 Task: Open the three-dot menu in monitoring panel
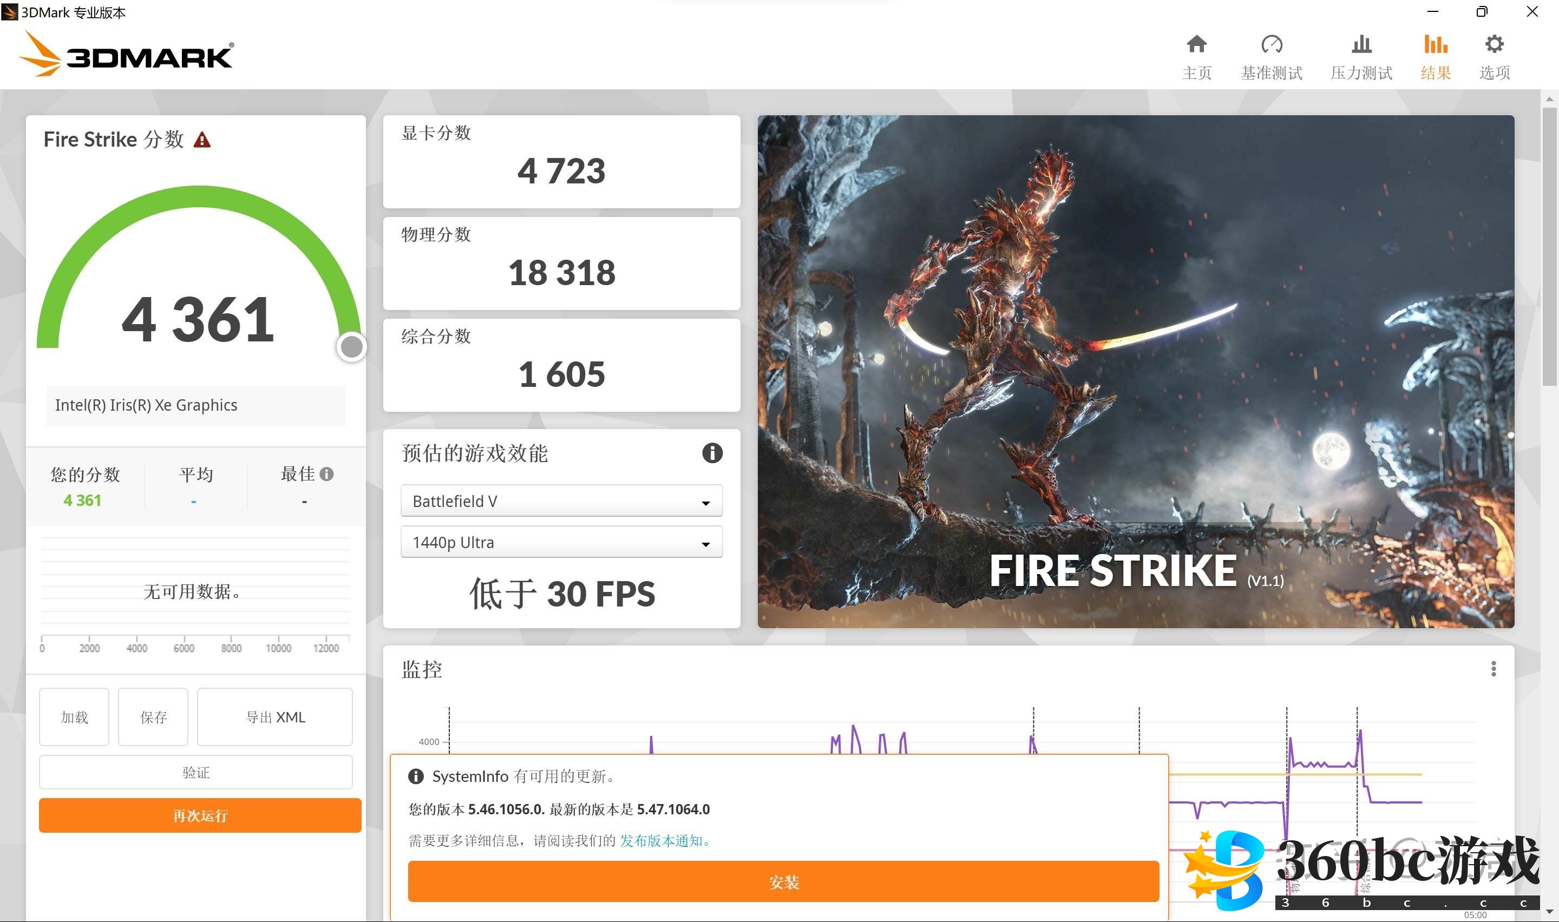click(1493, 669)
